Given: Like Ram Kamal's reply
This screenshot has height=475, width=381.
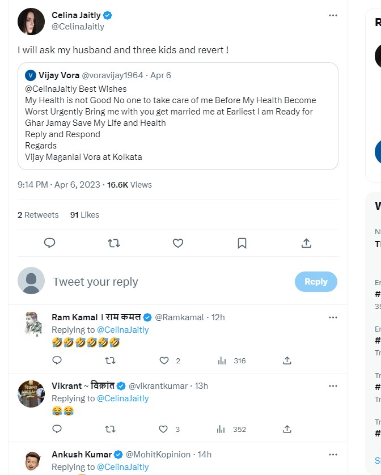Looking at the screenshot, I should pyautogui.click(x=164, y=361).
